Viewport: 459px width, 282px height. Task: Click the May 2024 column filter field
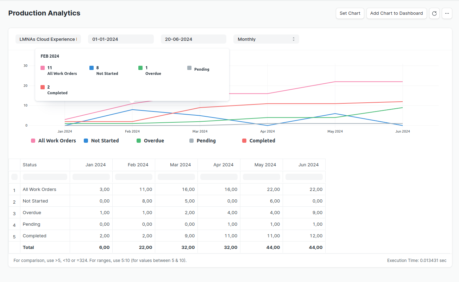[x=262, y=177]
